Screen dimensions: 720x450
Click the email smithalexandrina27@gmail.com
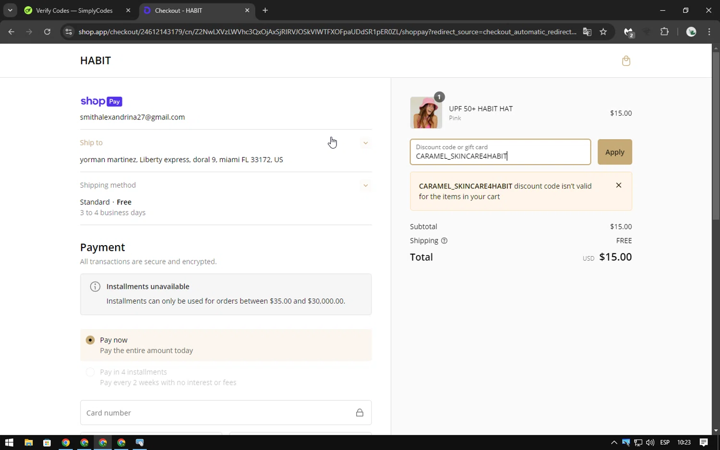(132, 117)
